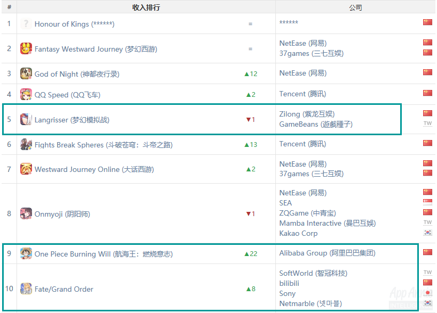Click the God of Night game icon

point(26,73)
